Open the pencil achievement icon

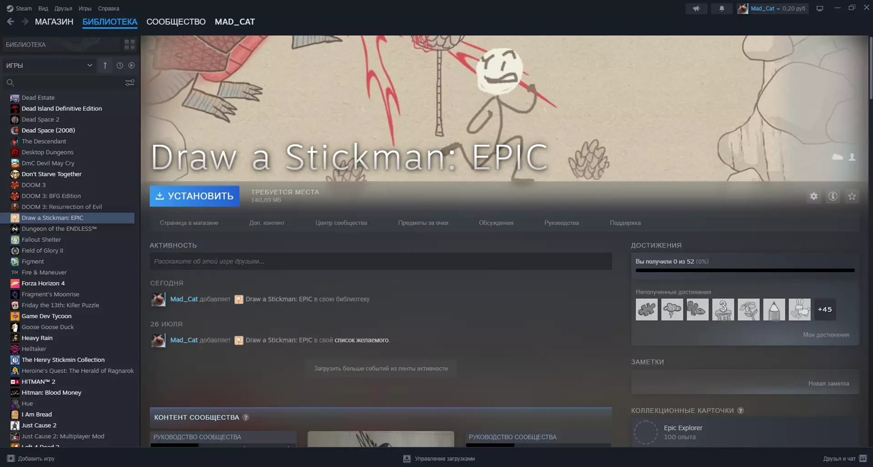pos(774,310)
